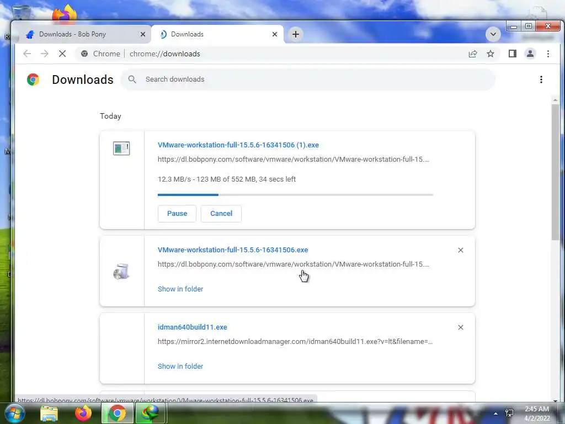Click file icon of the downloading VMware (1).exe
Image resolution: width=565 pixels, height=424 pixels.
[121, 148]
